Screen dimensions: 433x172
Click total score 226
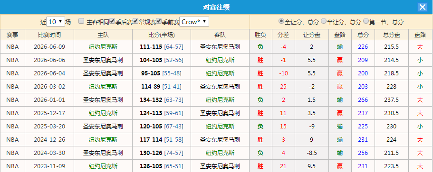363,47
